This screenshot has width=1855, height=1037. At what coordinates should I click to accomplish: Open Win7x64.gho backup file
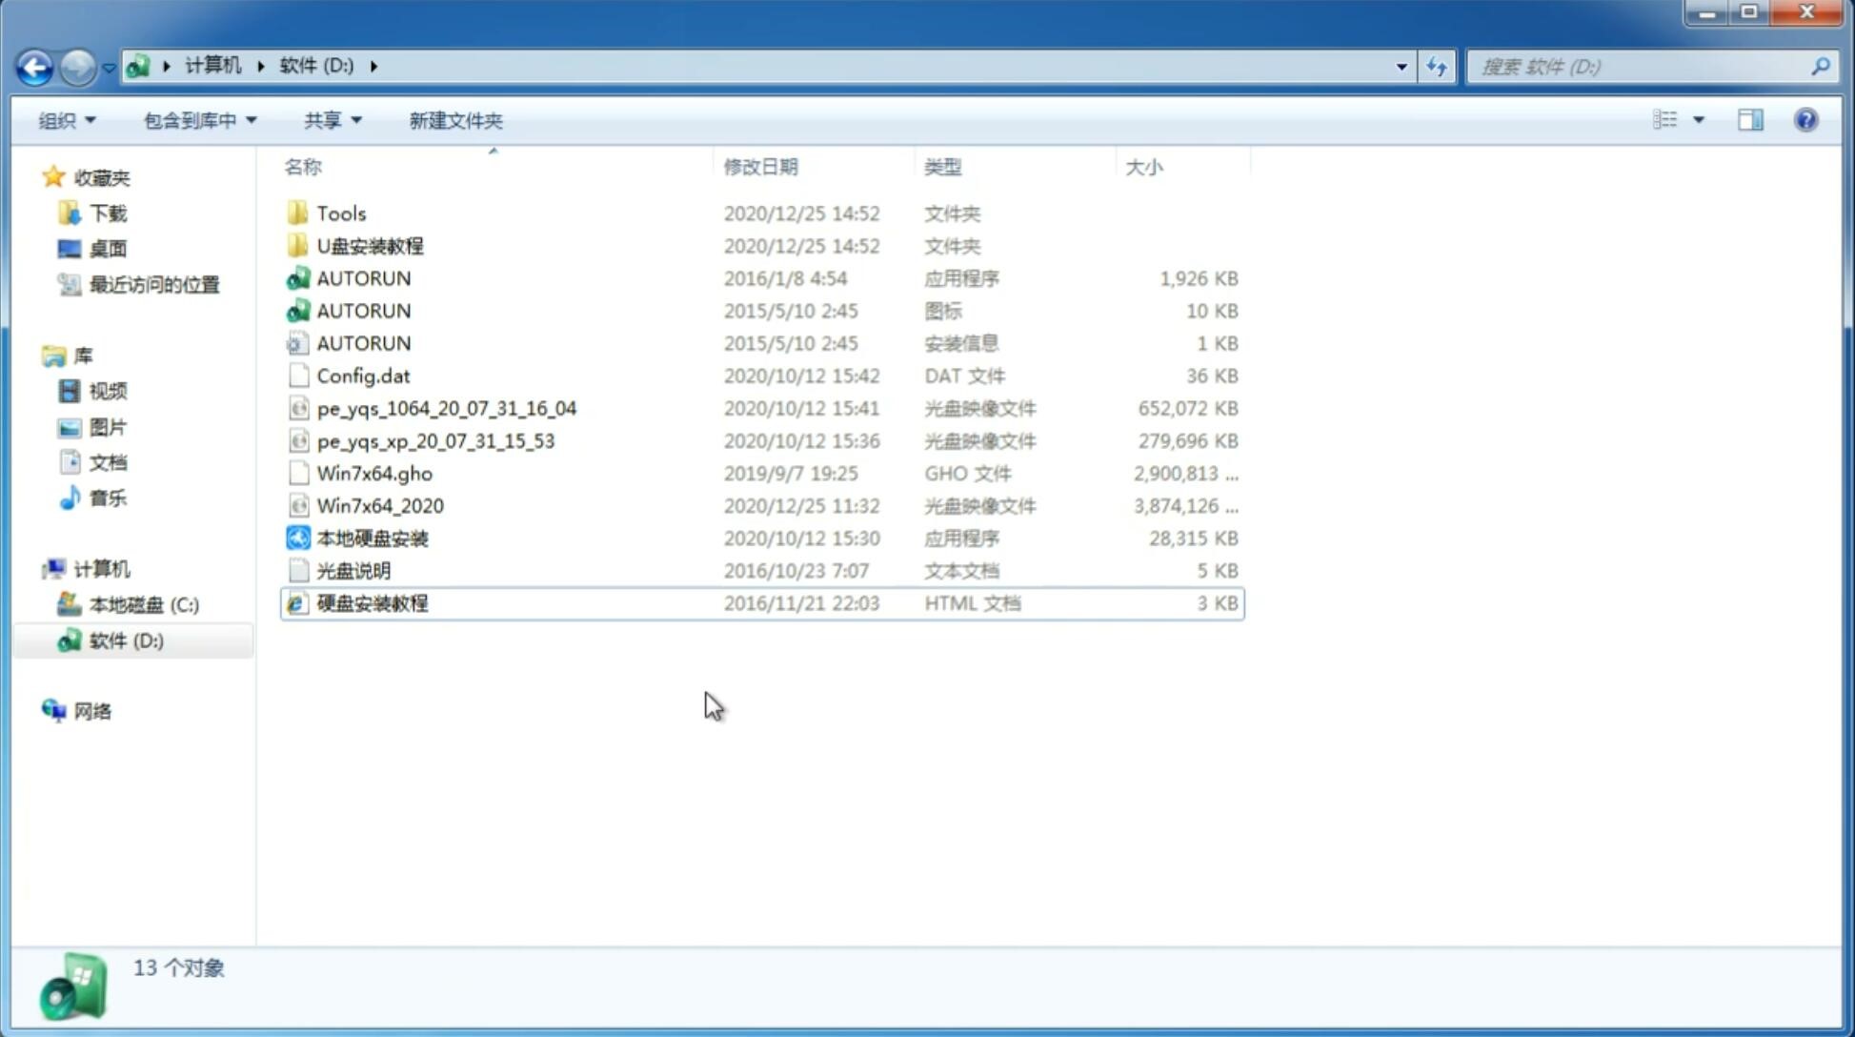[375, 473]
